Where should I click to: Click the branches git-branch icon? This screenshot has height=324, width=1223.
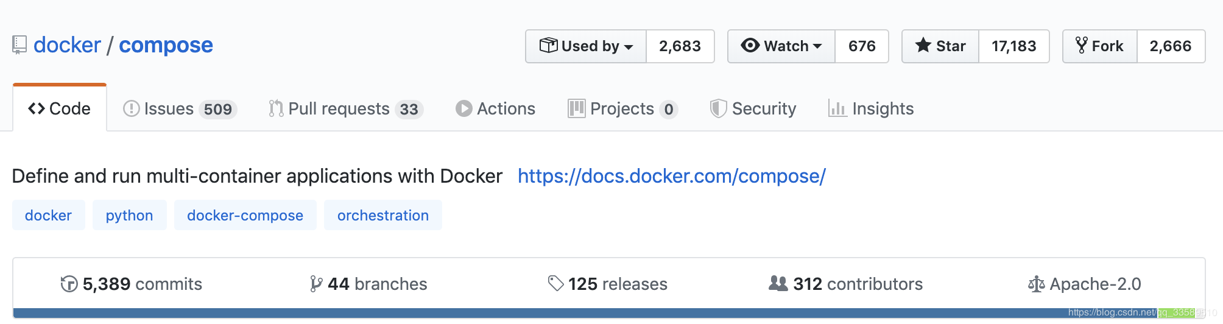pos(316,284)
